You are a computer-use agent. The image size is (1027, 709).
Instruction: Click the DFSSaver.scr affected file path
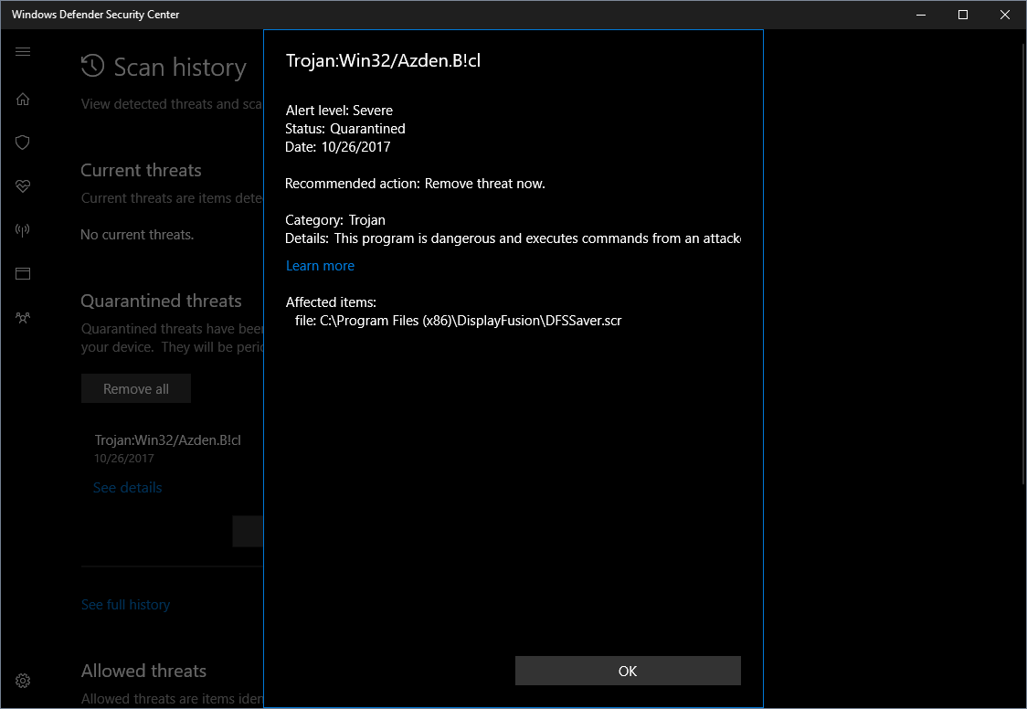pyautogui.click(x=470, y=321)
